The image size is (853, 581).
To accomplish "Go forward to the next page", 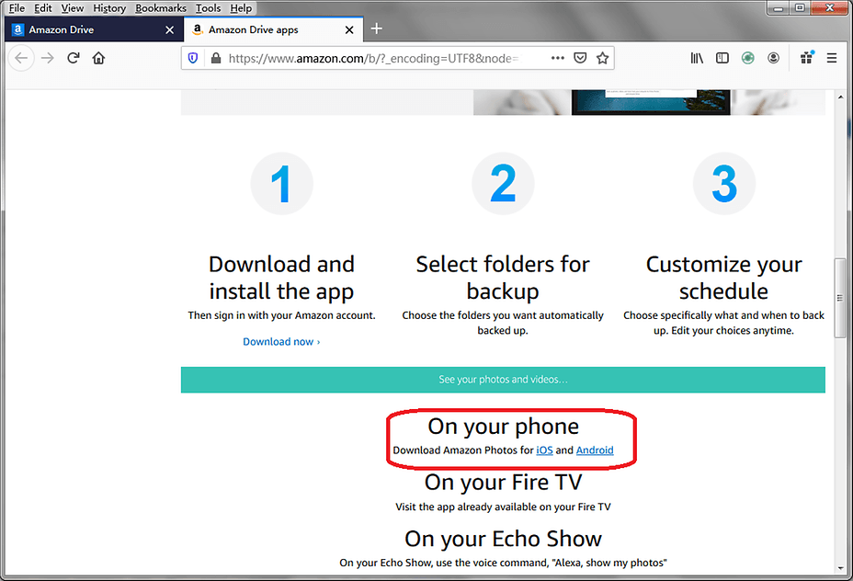I will tap(48, 58).
